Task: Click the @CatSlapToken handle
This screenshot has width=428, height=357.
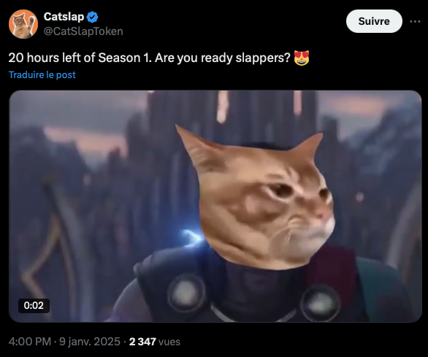Action: coord(83,31)
